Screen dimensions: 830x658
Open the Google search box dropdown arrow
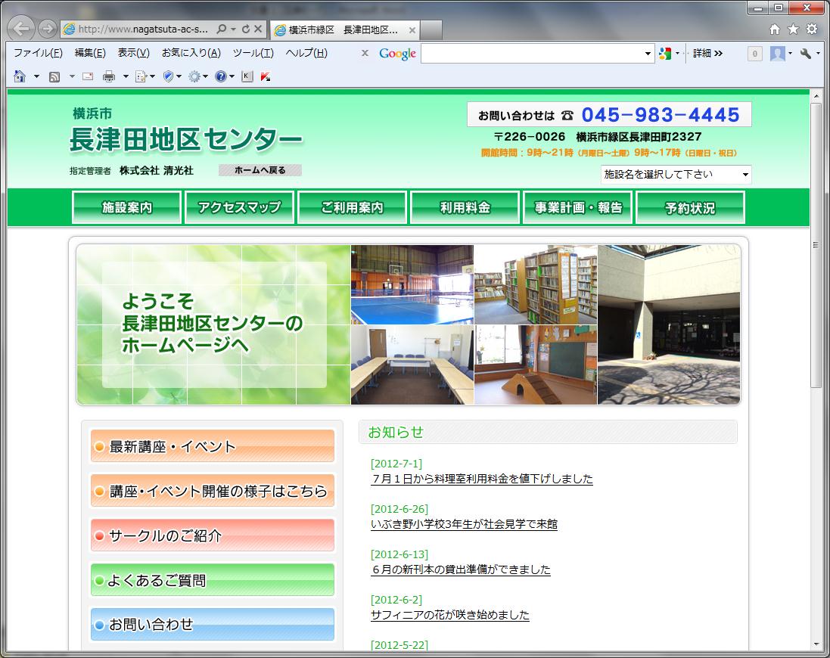(648, 54)
